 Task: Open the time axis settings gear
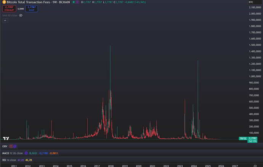coord(255,166)
